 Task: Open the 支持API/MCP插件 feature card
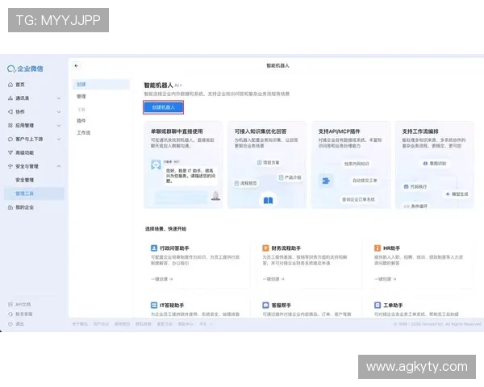(351, 164)
